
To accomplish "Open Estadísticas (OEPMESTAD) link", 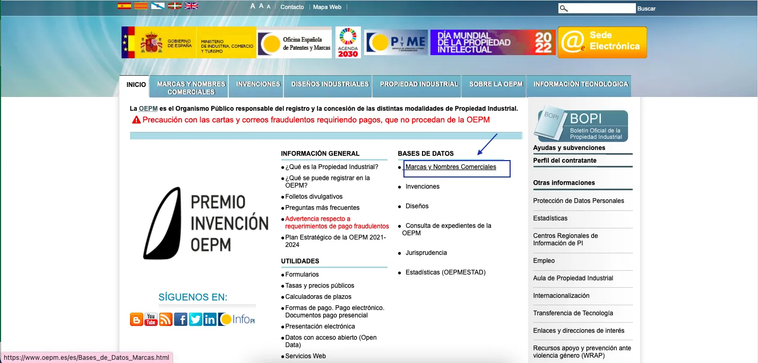I will (x=445, y=272).
